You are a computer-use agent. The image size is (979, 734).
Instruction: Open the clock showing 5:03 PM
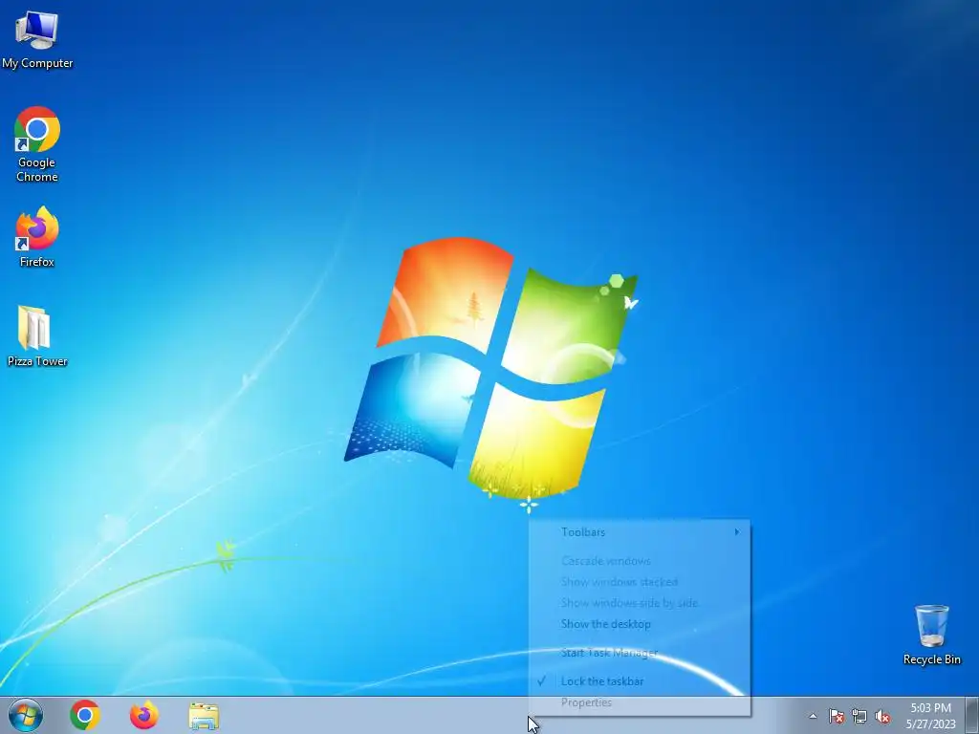point(930,715)
